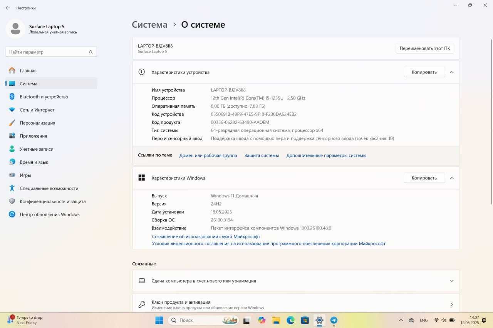Click Переименовать этот ПК button

pyautogui.click(x=425, y=48)
